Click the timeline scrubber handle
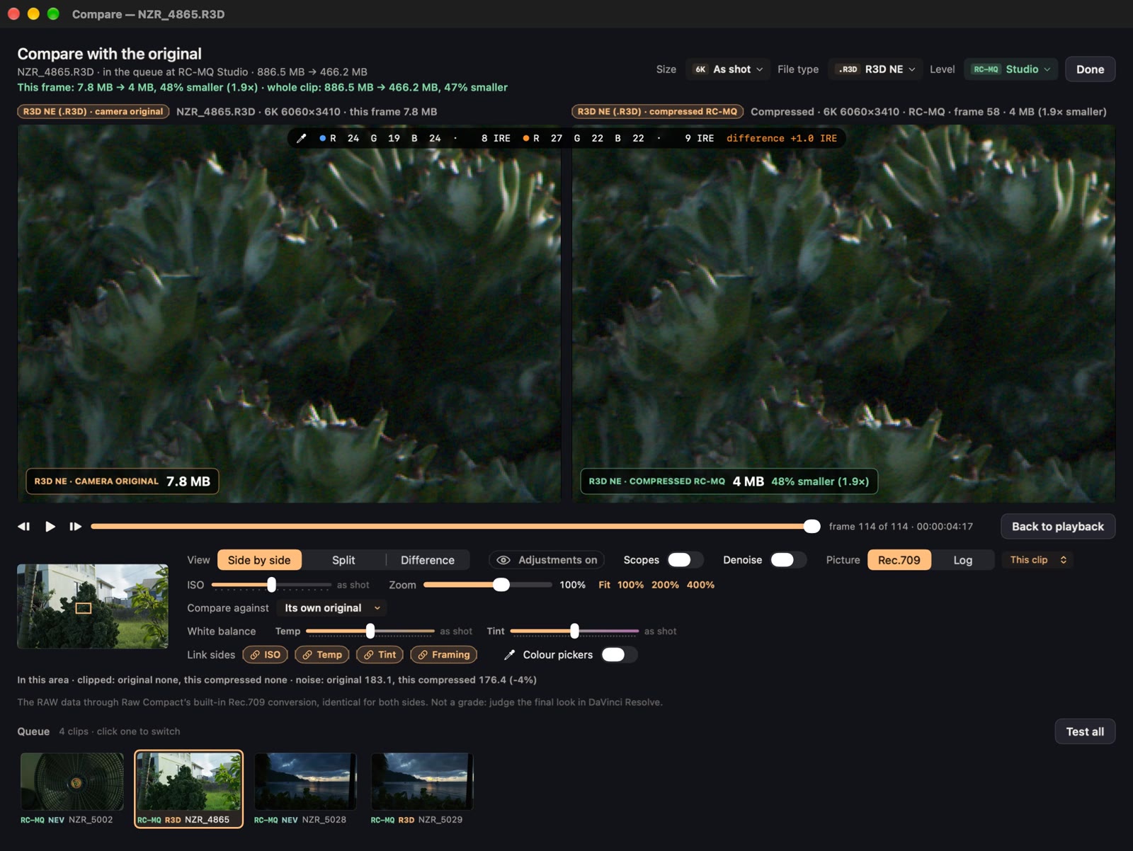The height and width of the screenshot is (851, 1133). click(812, 526)
